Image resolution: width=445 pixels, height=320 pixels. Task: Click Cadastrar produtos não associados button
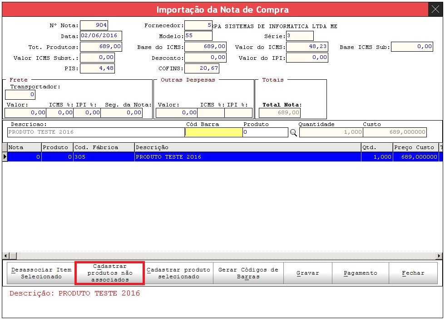(x=110, y=273)
